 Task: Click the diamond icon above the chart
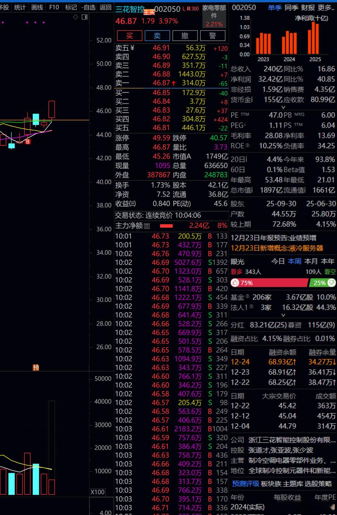[x=76, y=17]
